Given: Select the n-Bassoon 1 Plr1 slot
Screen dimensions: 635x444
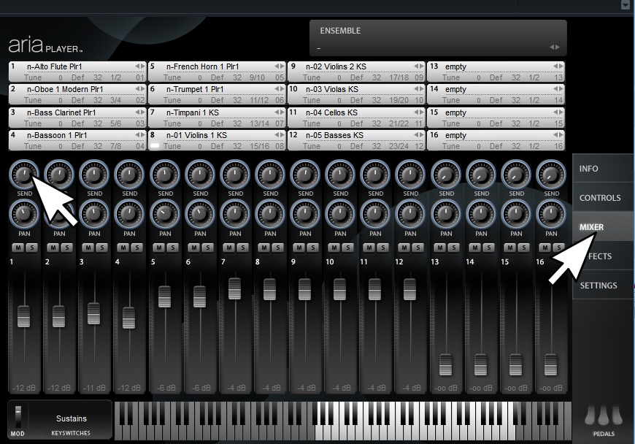Looking at the screenshot, I should (77, 140).
